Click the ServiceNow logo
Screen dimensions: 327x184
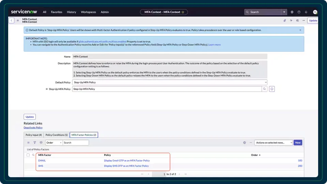24,12
